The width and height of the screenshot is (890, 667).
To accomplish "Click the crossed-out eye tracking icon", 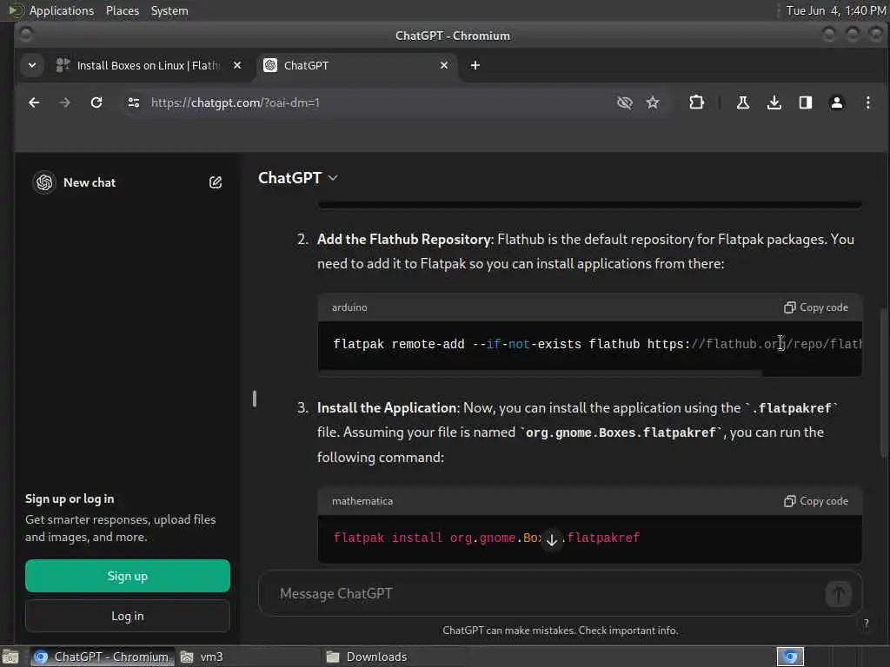I will coord(624,102).
